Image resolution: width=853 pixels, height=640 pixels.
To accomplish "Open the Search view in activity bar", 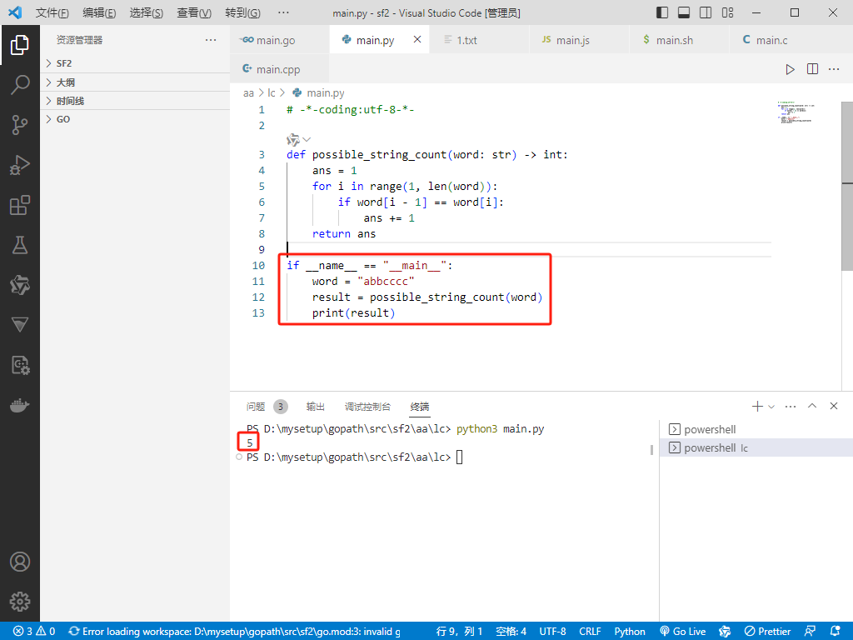I will [20, 85].
